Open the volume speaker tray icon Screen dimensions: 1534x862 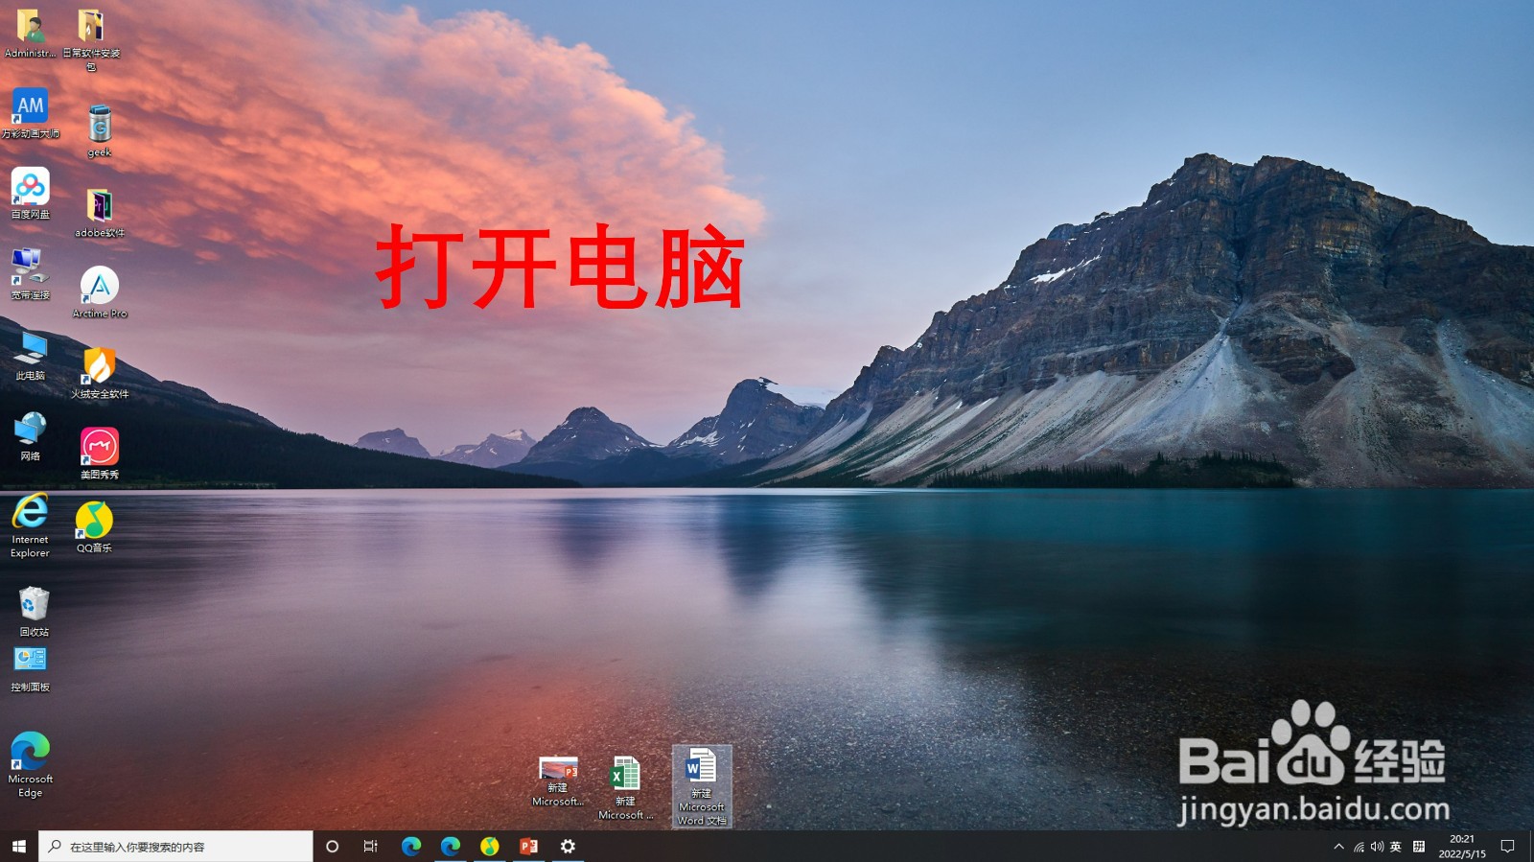[1378, 847]
